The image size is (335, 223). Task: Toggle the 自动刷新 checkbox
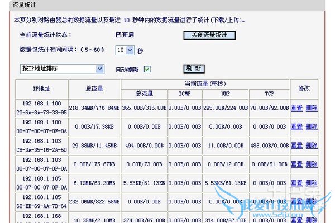[x=147, y=69]
